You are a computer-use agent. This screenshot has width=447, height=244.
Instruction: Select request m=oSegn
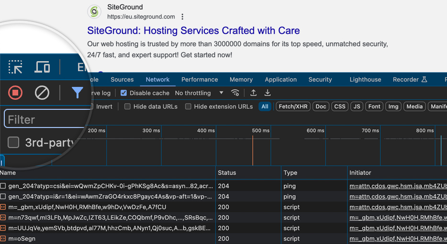click(22, 239)
